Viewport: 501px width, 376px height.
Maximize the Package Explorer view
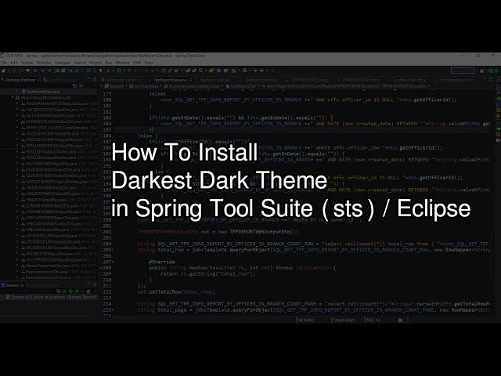coord(95,79)
